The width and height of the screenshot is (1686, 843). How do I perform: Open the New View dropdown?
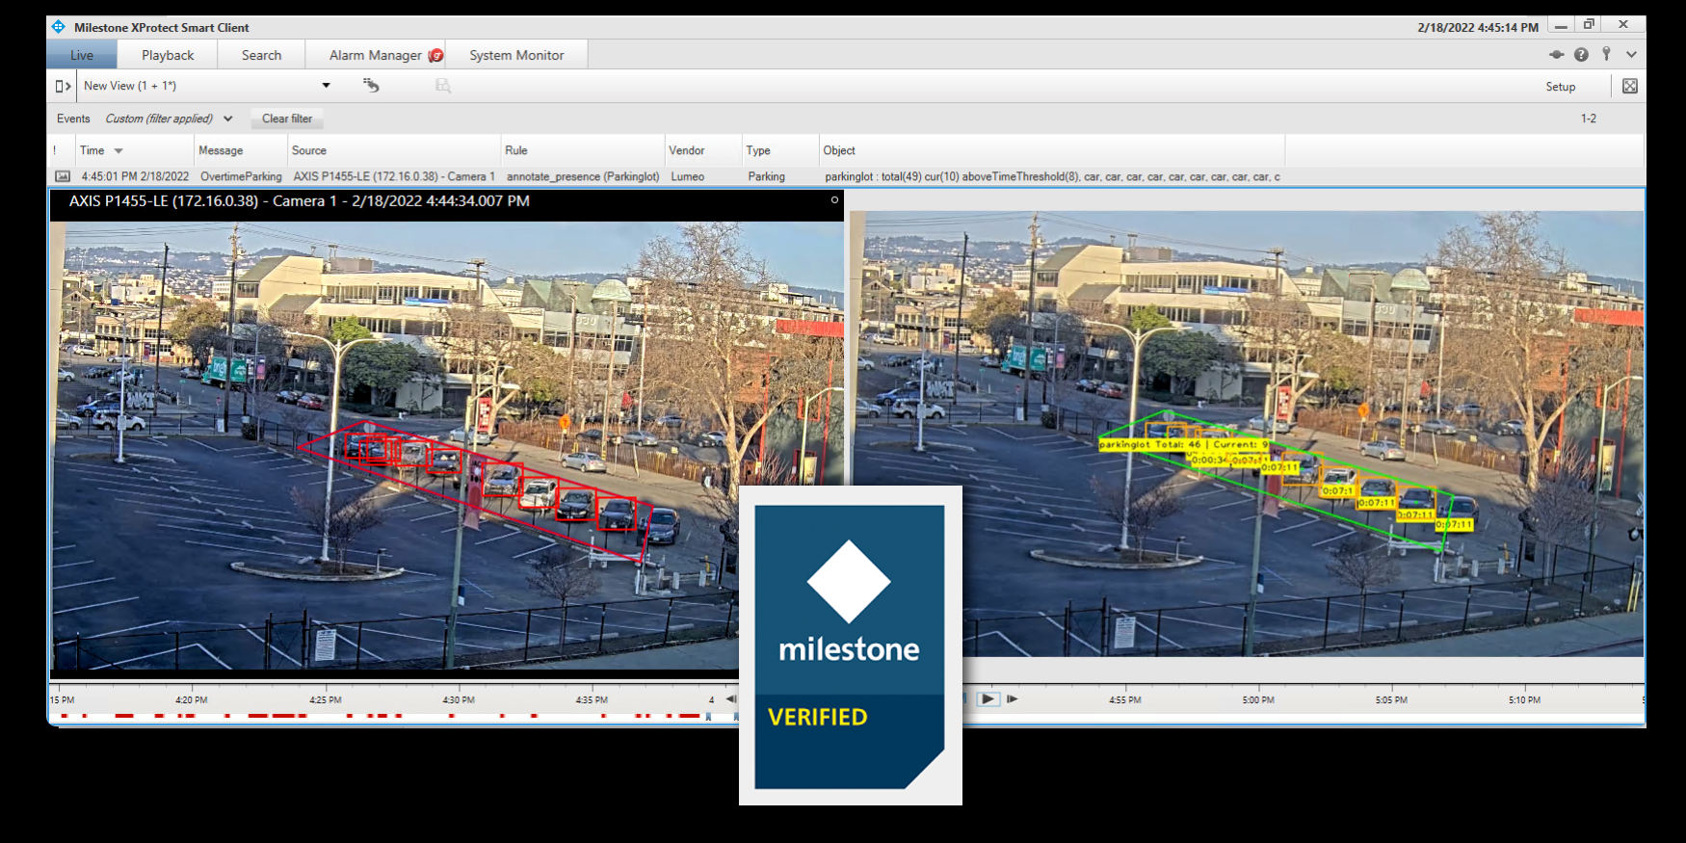(x=326, y=86)
